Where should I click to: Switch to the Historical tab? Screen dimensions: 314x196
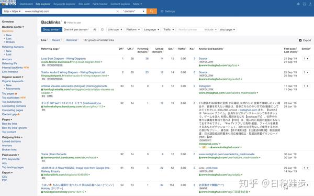tap(72, 40)
